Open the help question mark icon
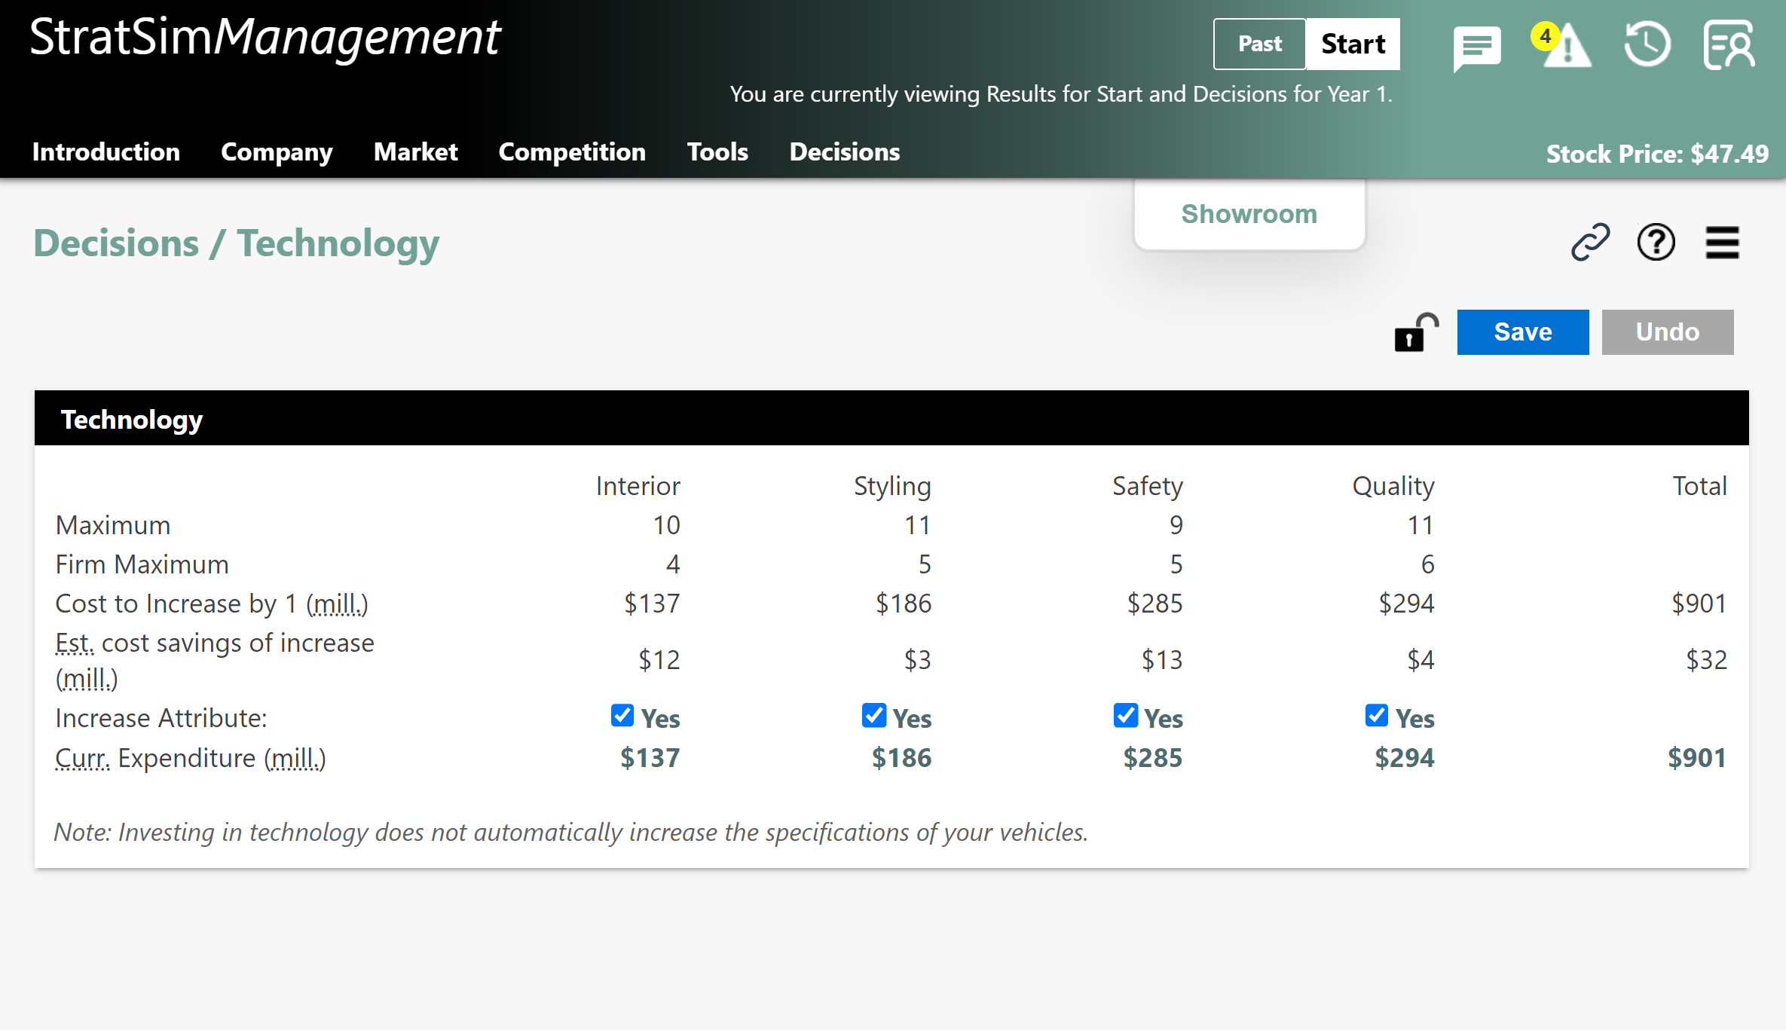1786x1030 pixels. [1656, 243]
